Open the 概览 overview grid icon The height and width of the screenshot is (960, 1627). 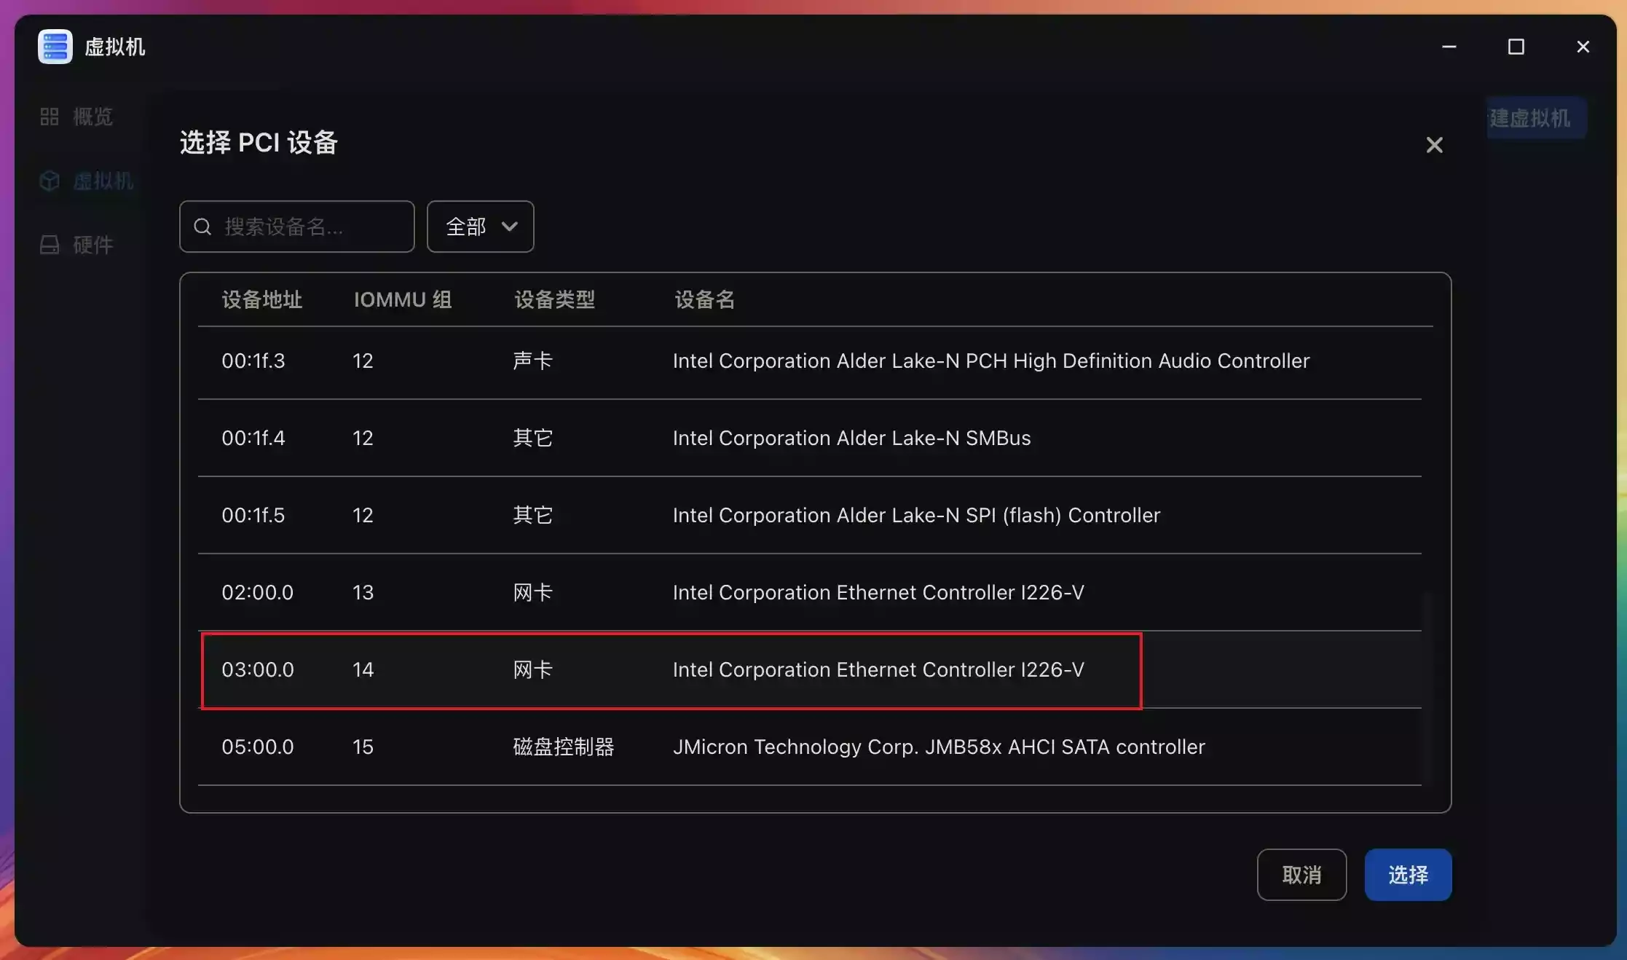pos(50,117)
